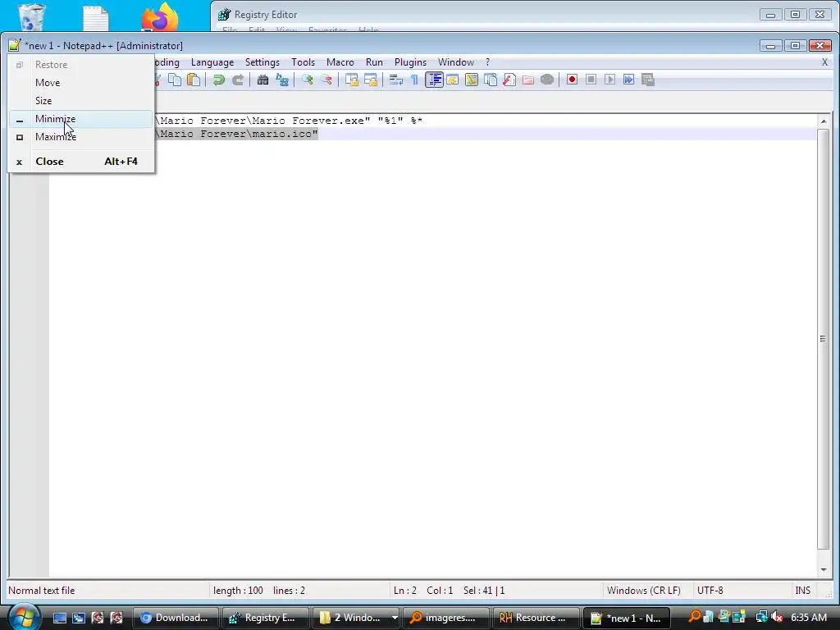This screenshot has height=630, width=840.
Task: Click the 'Sel : 41 | 1' status entry
Action: pyautogui.click(x=484, y=591)
